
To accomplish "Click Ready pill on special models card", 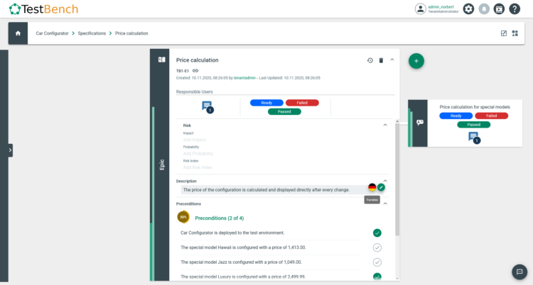I will (456, 116).
